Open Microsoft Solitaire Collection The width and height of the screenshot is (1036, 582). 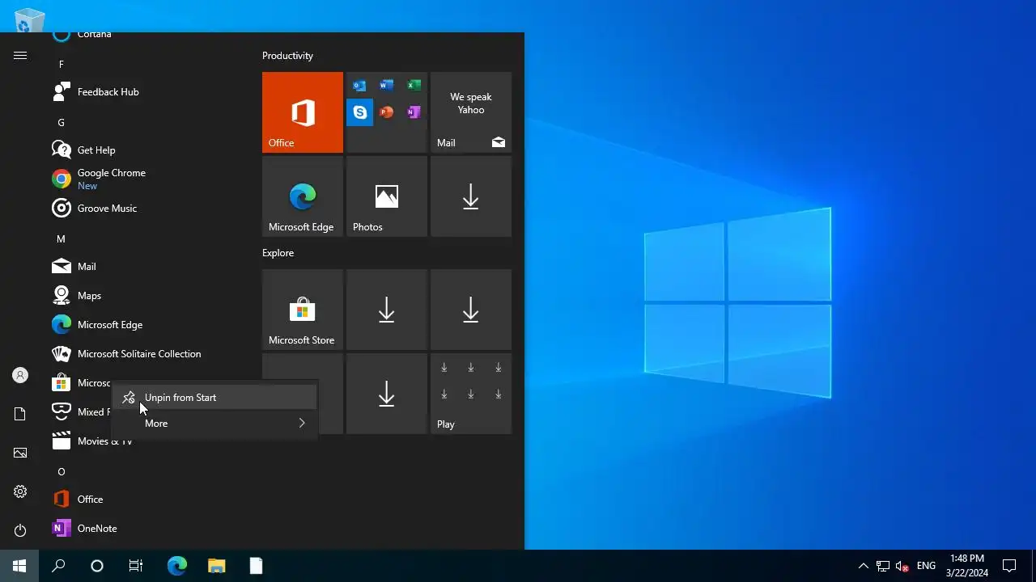tap(150, 354)
